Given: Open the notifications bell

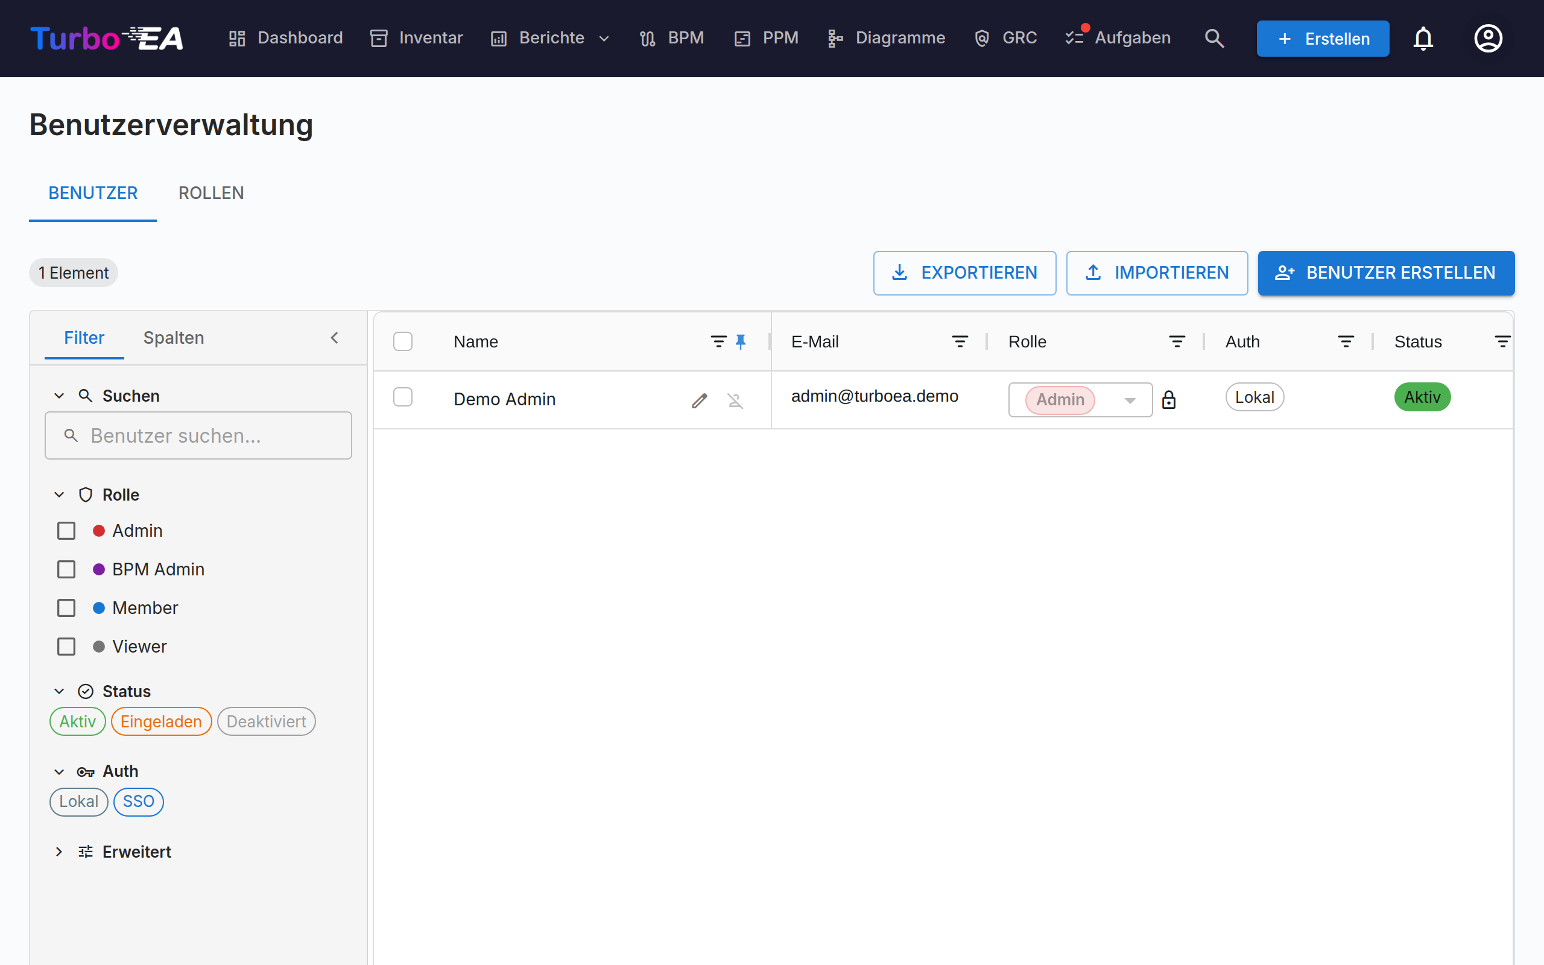Looking at the screenshot, I should (1423, 38).
